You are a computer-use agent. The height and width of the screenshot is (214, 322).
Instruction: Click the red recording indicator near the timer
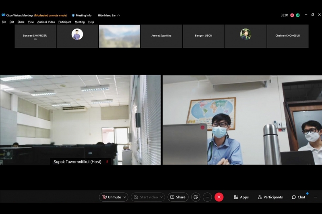[292, 15]
